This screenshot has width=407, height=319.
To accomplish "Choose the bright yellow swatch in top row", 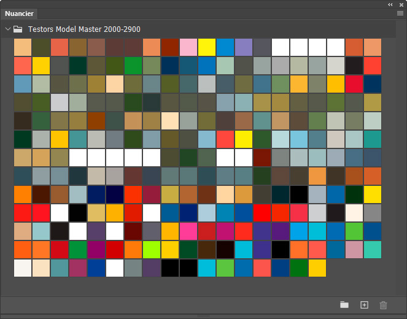I will pos(207,47).
